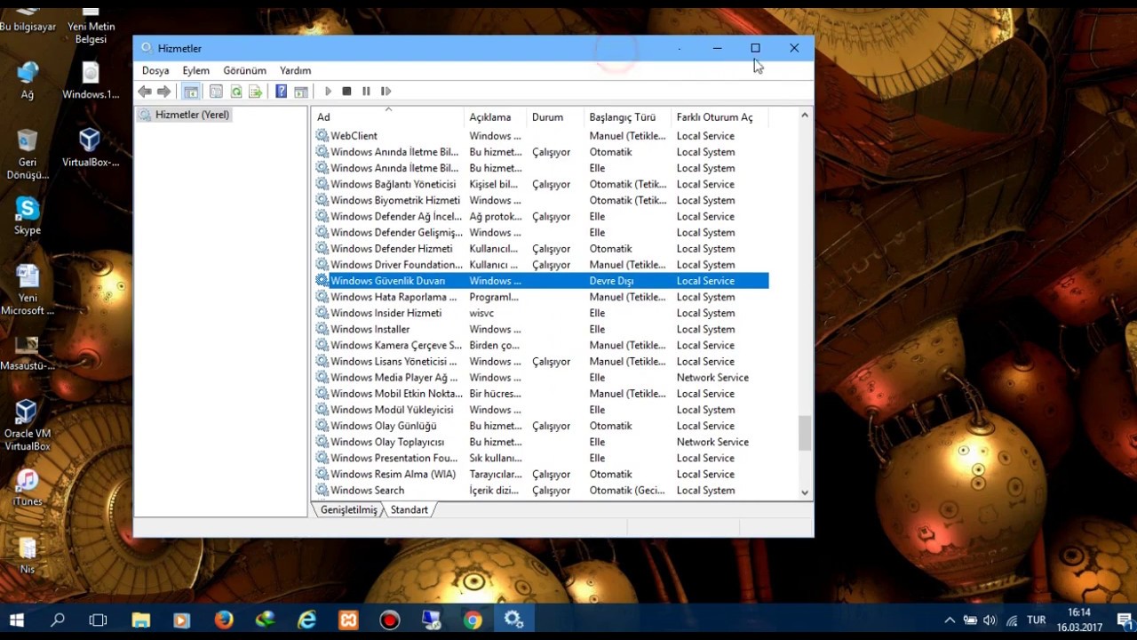
Task: Click the Export List toolbar icon
Action: 256,92
